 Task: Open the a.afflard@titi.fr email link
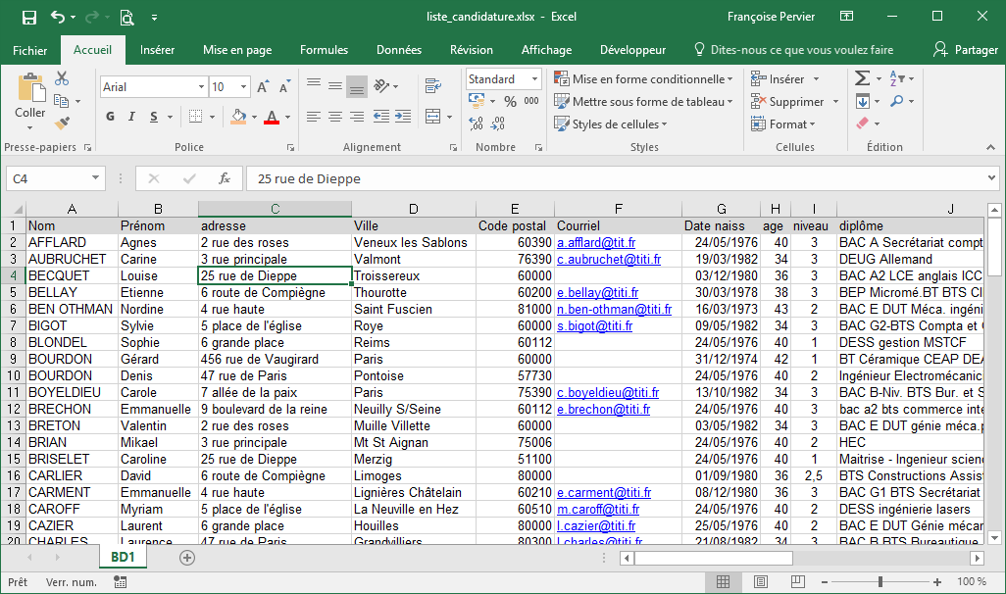(596, 242)
